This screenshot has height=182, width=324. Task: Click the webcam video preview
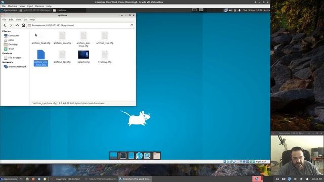[x=297, y=156]
